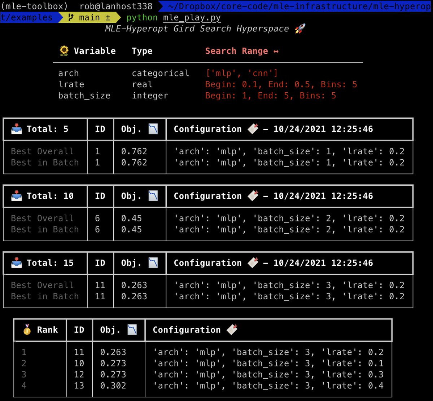Click the underlined mle_play.py filename
Image resolution: width=433 pixels, height=401 pixels.
tap(192, 18)
